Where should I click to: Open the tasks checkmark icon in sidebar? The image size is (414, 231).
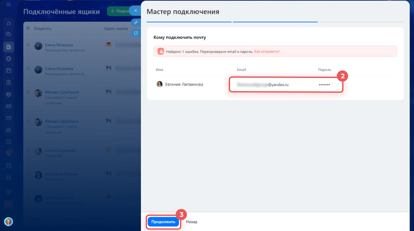[x=9, y=141]
